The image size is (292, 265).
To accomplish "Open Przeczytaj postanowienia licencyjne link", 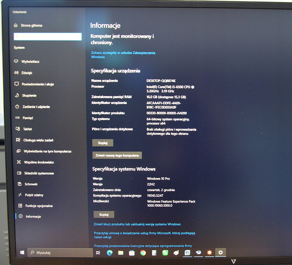I will [x=143, y=246].
